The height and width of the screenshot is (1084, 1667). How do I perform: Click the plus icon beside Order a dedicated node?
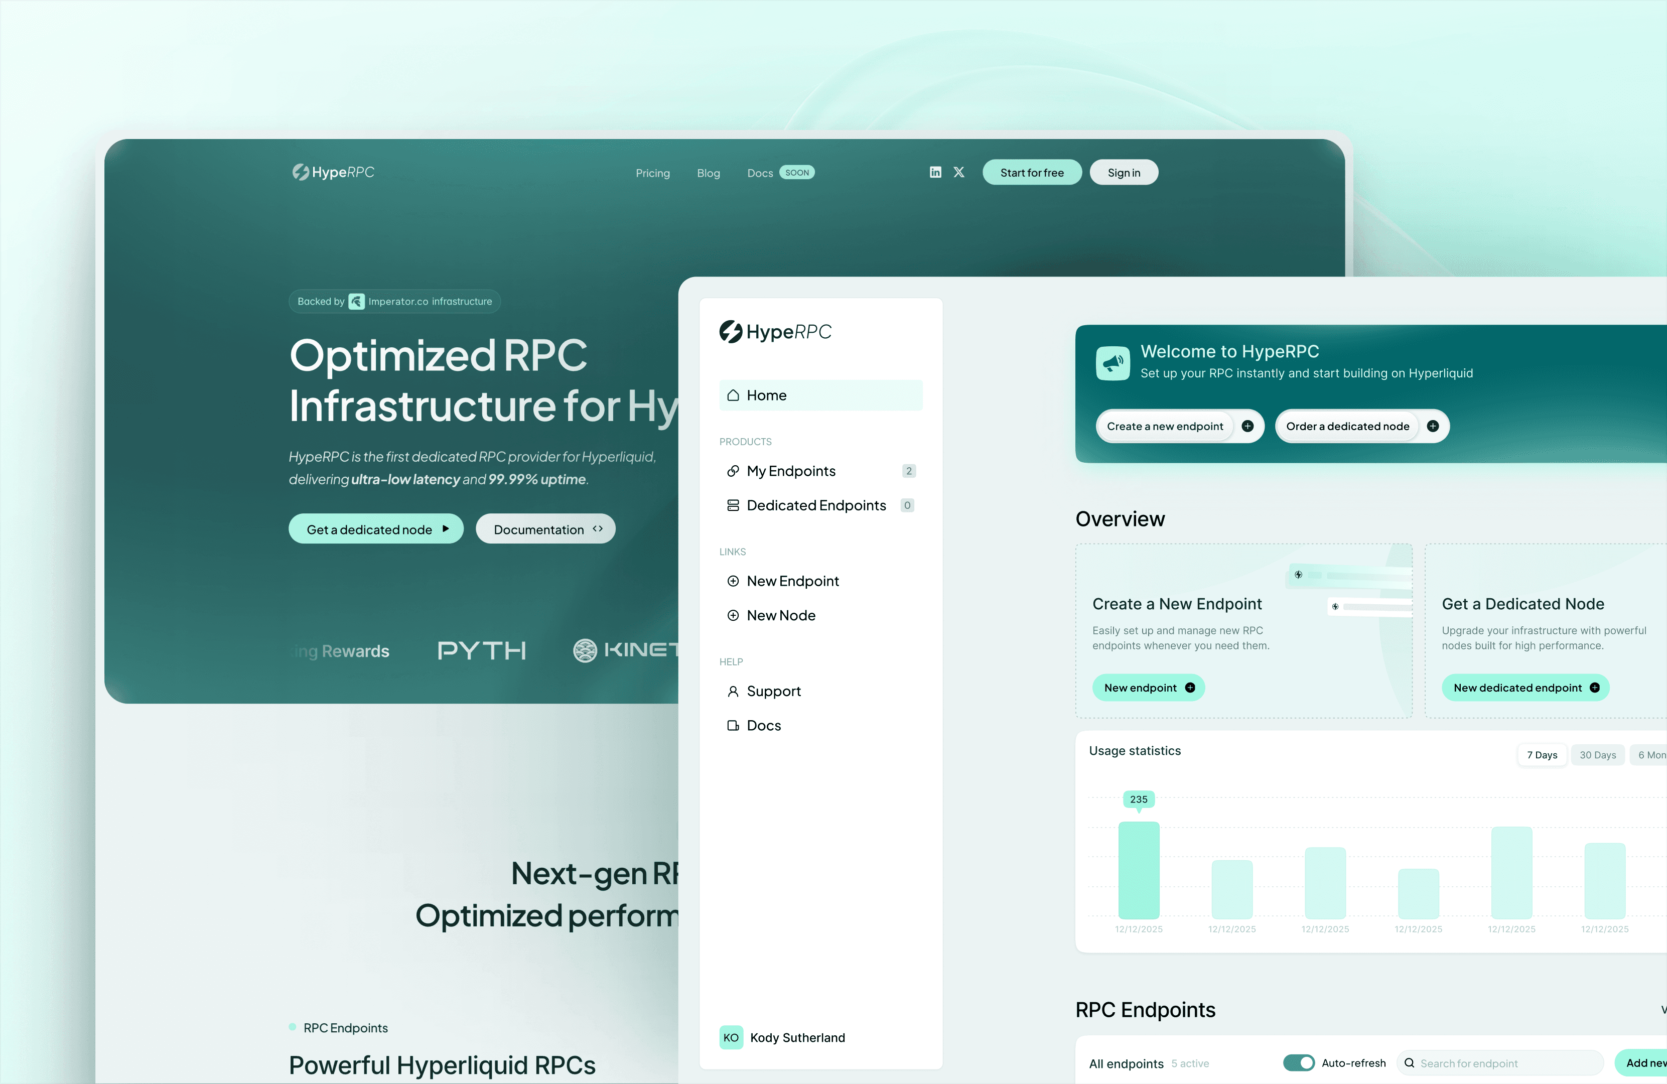tap(1433, 426)
